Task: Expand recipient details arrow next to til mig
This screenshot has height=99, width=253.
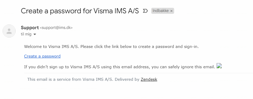Action: (35, 34)
